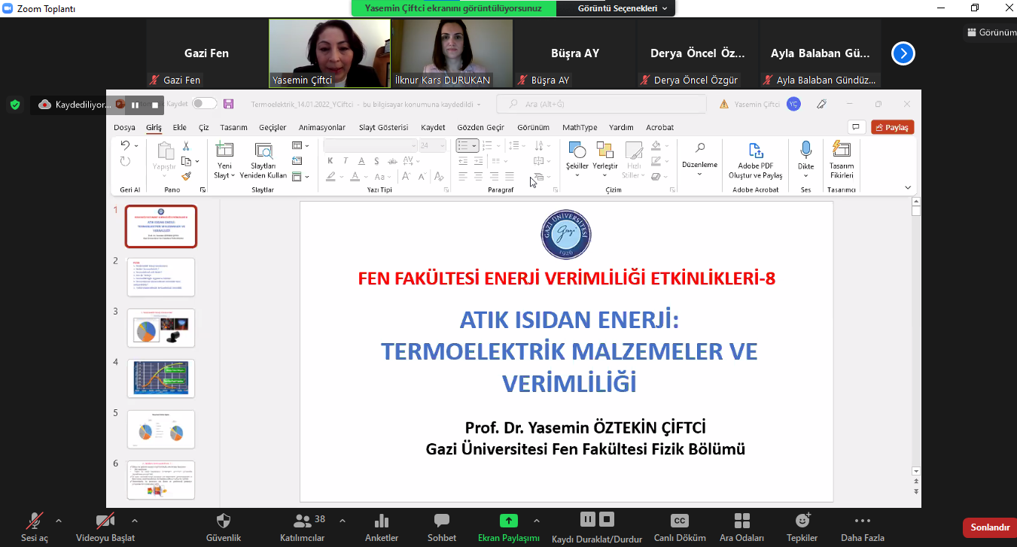This screenshot has width=1017, height=547.
Task: Toggle the Otomatik Kaydet switch
Action: point(204,104)
